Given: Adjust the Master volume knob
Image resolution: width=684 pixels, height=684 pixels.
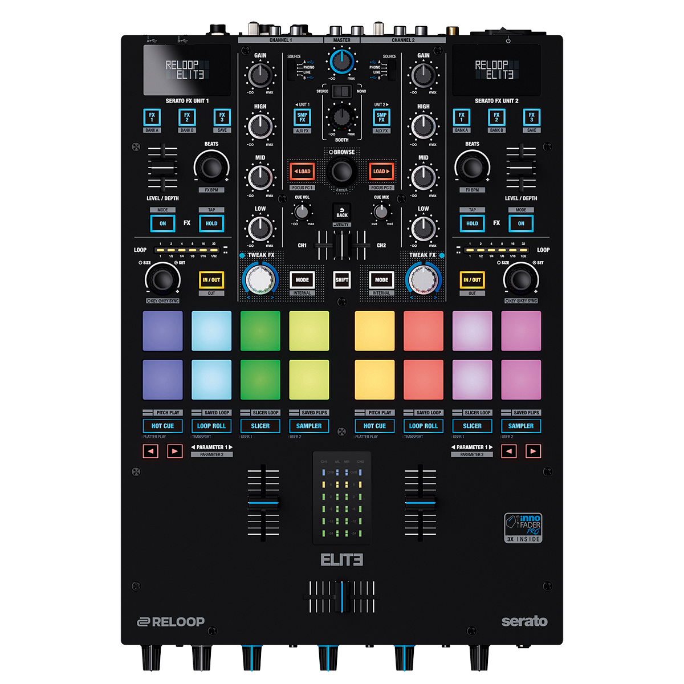Looking at the screenshot, I should point(341,61).
